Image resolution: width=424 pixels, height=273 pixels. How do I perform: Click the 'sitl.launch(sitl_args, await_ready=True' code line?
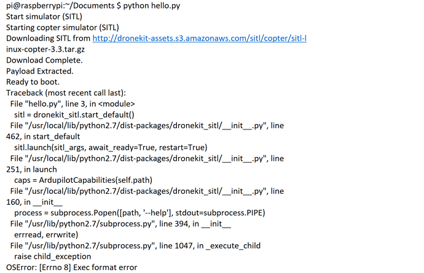tap(111, 147)
